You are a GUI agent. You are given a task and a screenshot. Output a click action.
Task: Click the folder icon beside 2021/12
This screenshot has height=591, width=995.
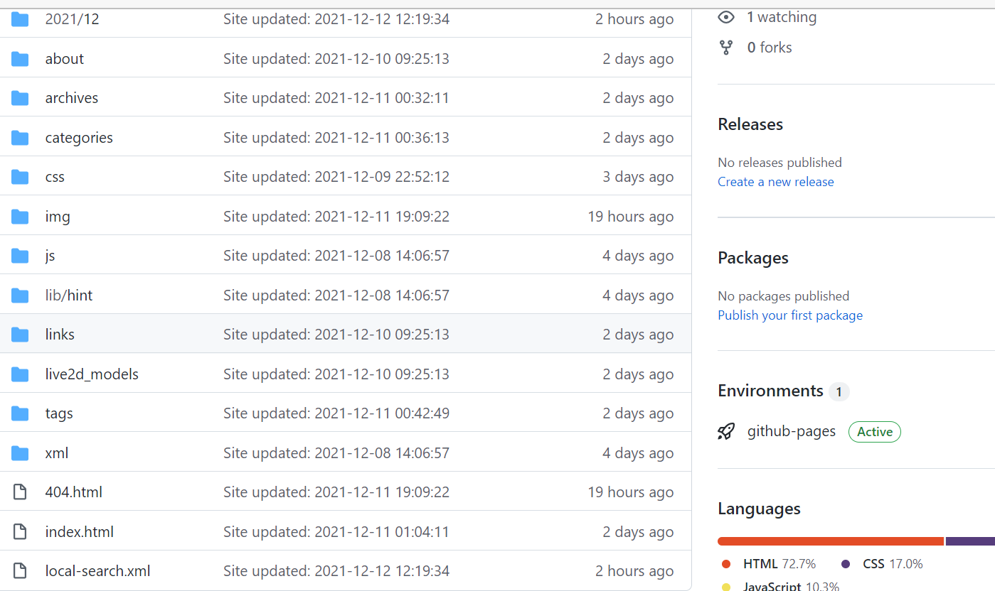pyautogui.click(x=20, y=19)
